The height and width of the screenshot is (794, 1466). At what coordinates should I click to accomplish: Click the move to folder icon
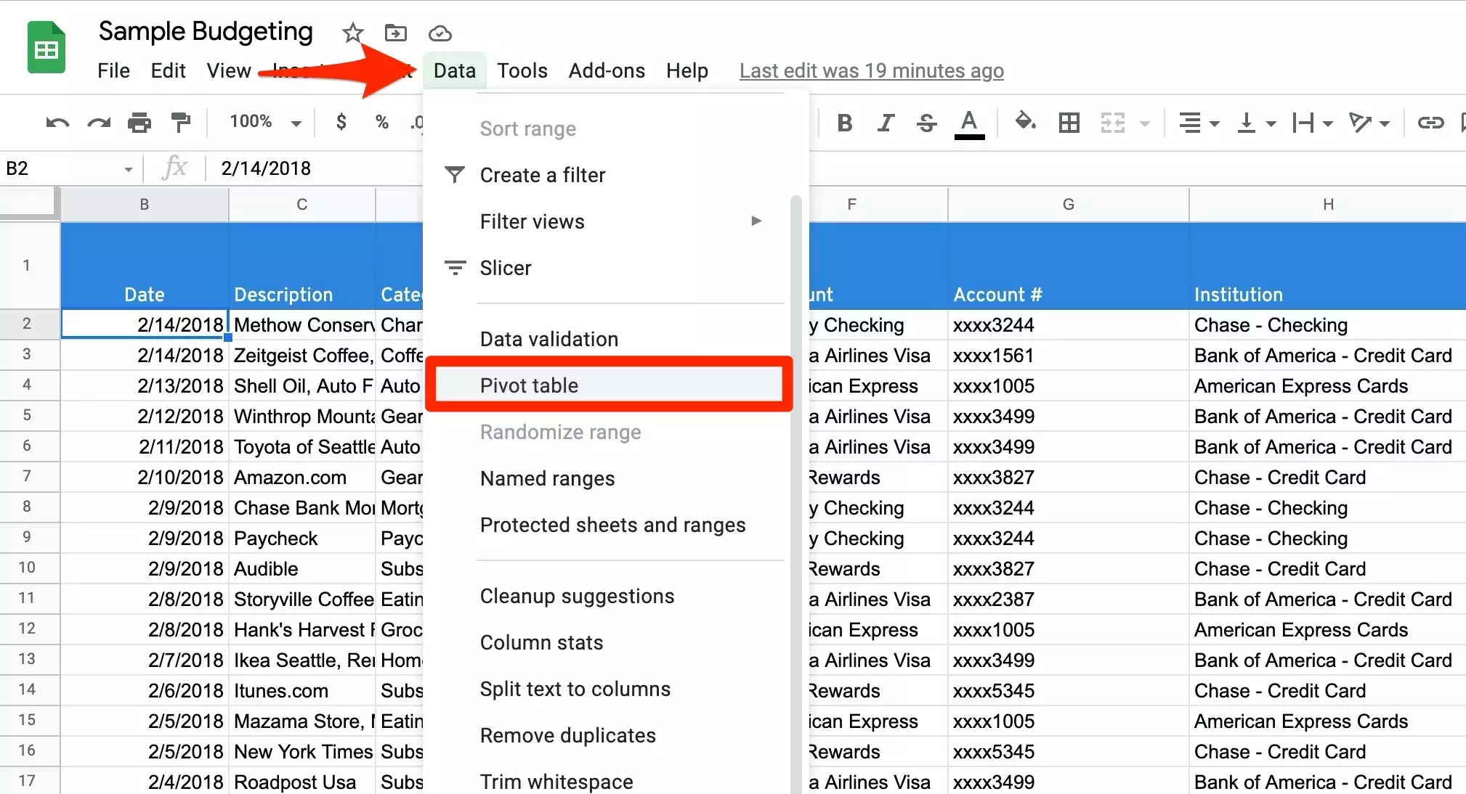tap(395, 33)
